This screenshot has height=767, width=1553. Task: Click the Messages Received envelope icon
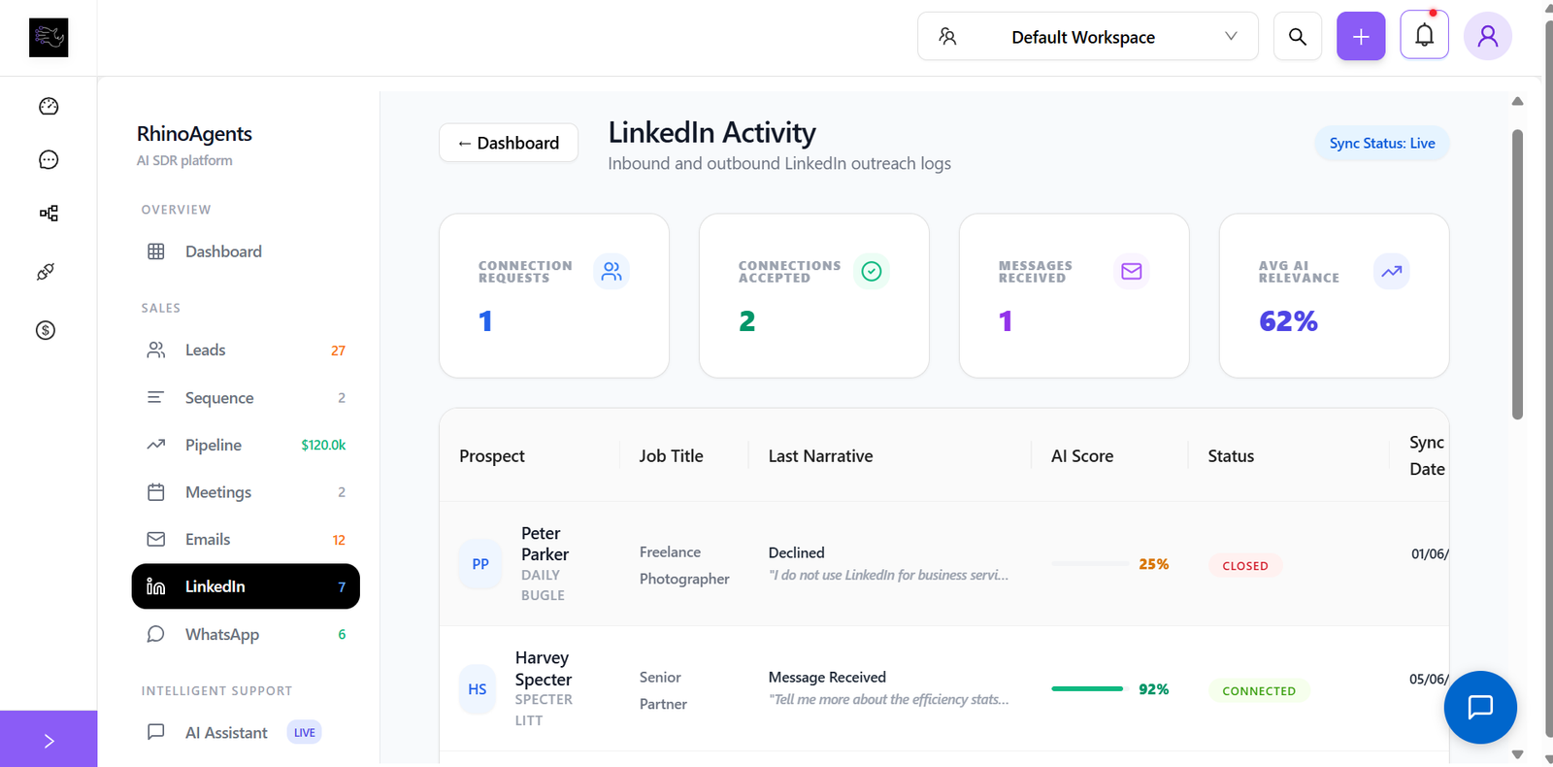pyautogui.click(x=1132, y=271)
